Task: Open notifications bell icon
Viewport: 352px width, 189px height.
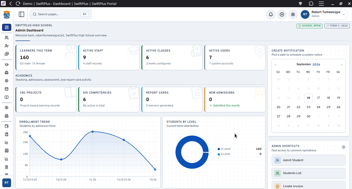Action: coord(271,14)
